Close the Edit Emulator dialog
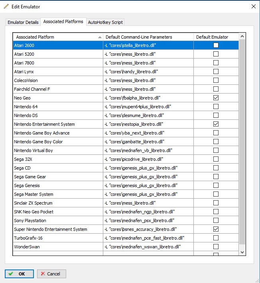 [254, 6]
